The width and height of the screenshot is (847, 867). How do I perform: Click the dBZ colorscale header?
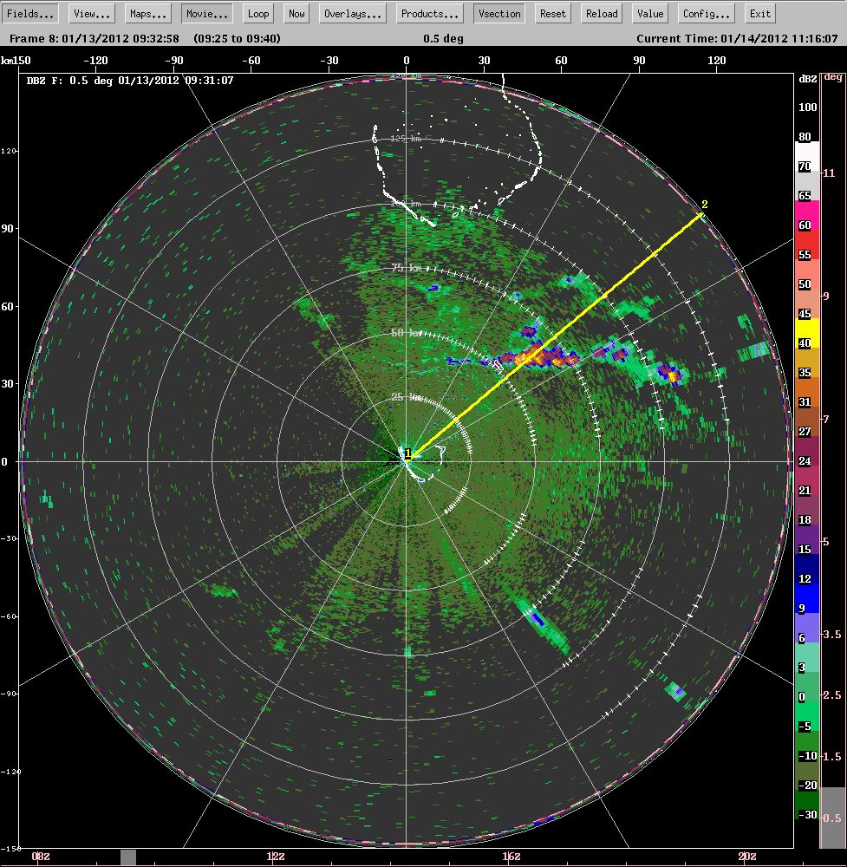pos(806,76)
